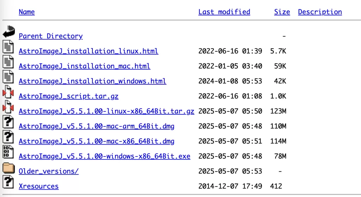Click the document icon beside AstroImageJ_installation_linux.html
Screen dimensions: 361x197
[x=8, y=47]
